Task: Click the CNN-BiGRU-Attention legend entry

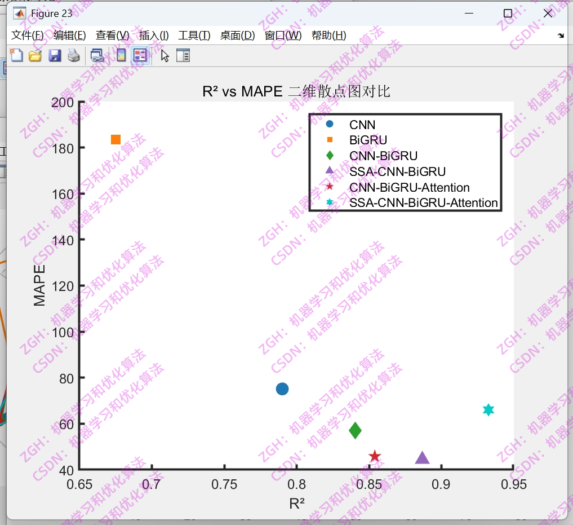Action: click(409, 187)
